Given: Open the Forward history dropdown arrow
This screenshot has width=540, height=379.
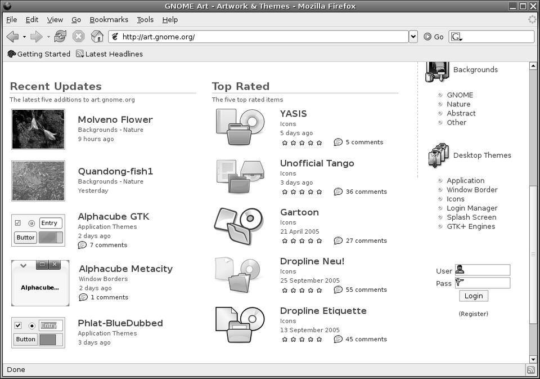Looking at the screenshot, I should [48, 37].
